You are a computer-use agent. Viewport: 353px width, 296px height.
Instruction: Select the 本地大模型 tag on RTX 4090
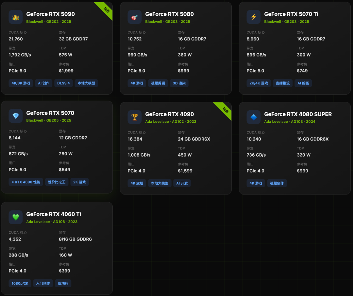tap(160, 183)
